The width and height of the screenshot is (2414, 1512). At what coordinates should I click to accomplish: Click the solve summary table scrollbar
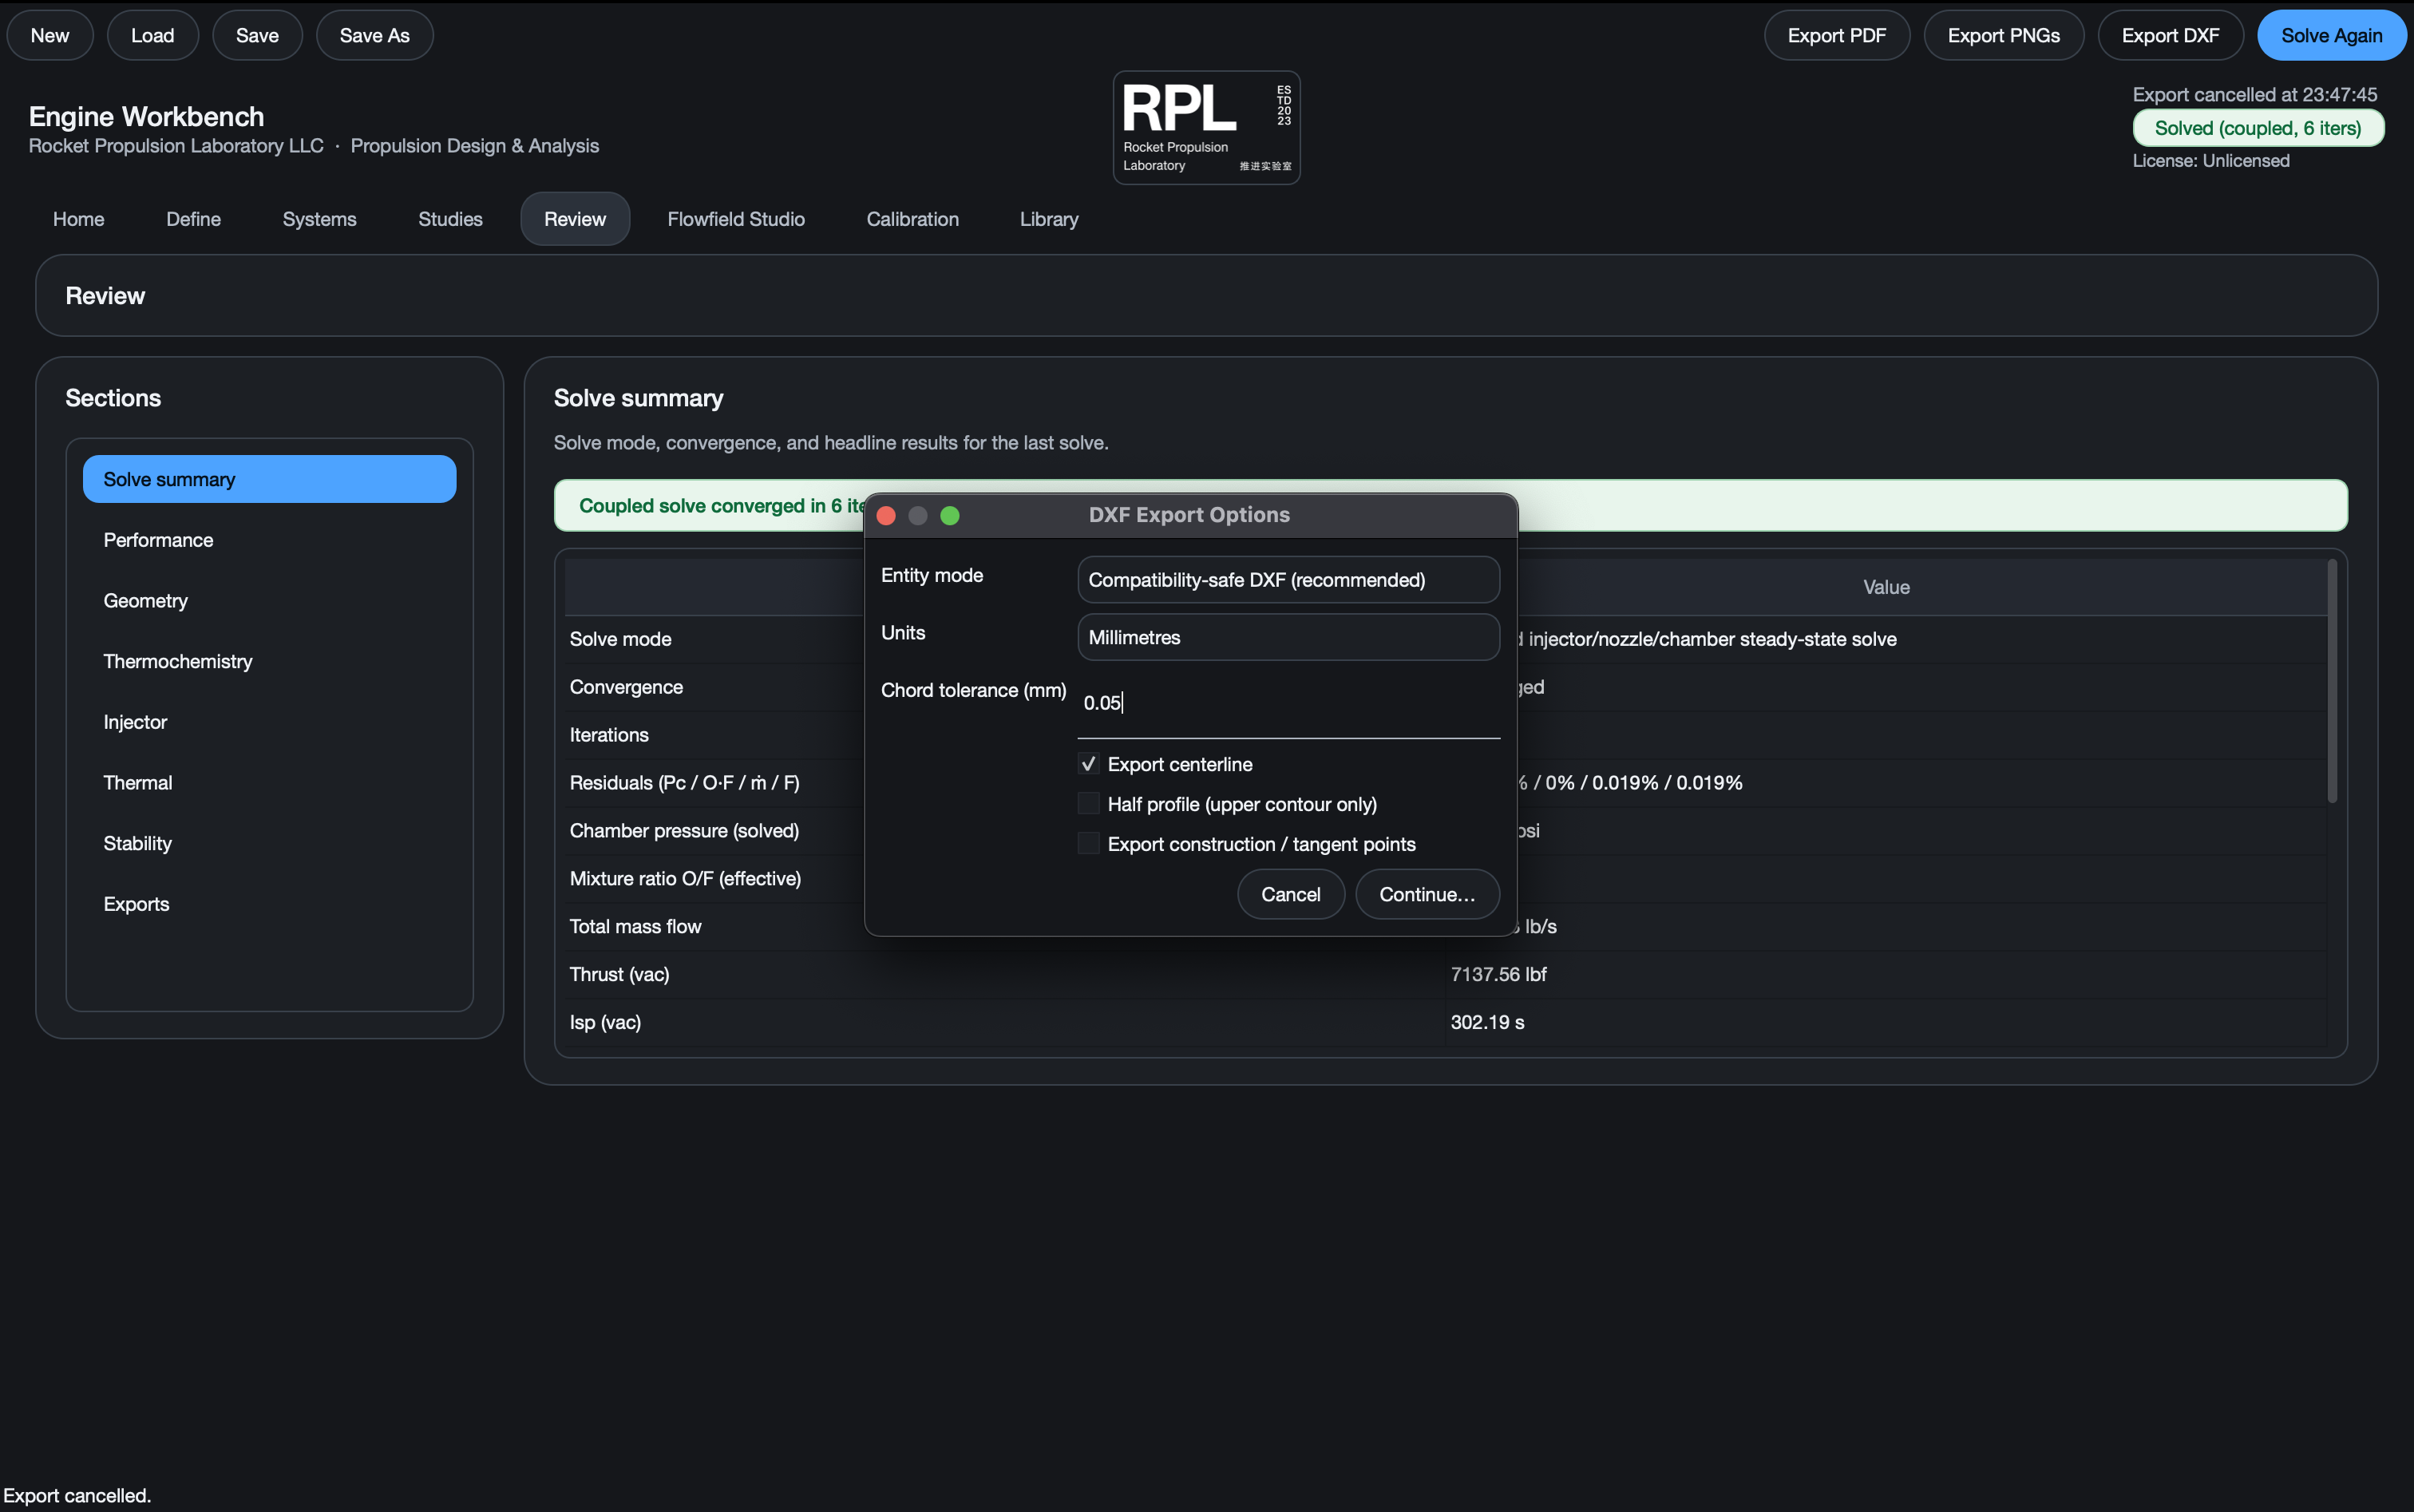2332,680
